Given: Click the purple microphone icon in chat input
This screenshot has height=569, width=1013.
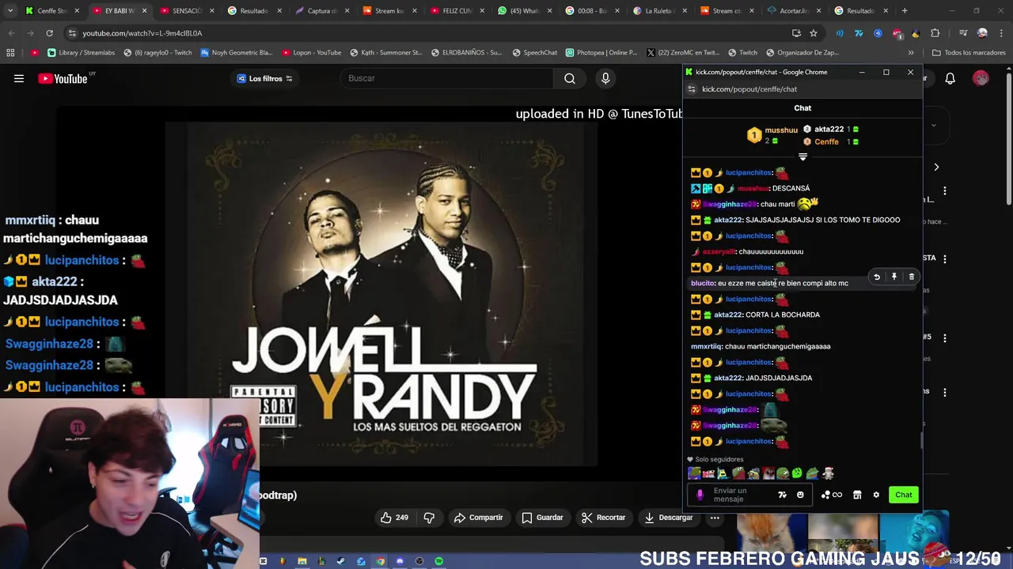Looking at the screenshot, I should point(700,495).
